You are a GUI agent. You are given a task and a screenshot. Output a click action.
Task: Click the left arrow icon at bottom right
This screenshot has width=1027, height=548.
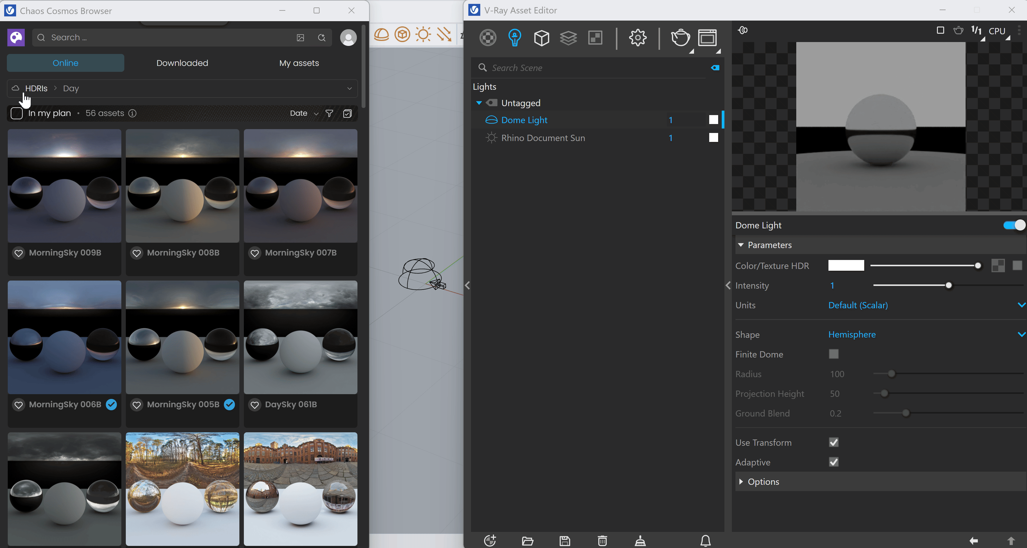[x=974, y=541]
